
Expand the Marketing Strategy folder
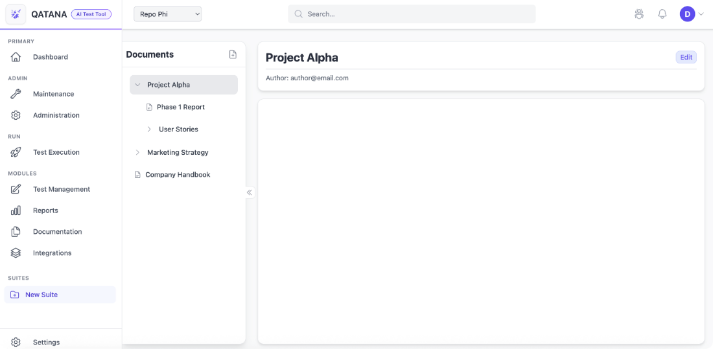(x=137, y=153)
